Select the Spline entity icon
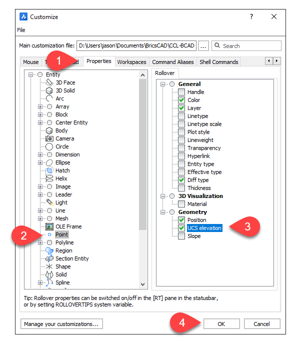This screenshot has width=296, height=349. click(x=49, y=282)
